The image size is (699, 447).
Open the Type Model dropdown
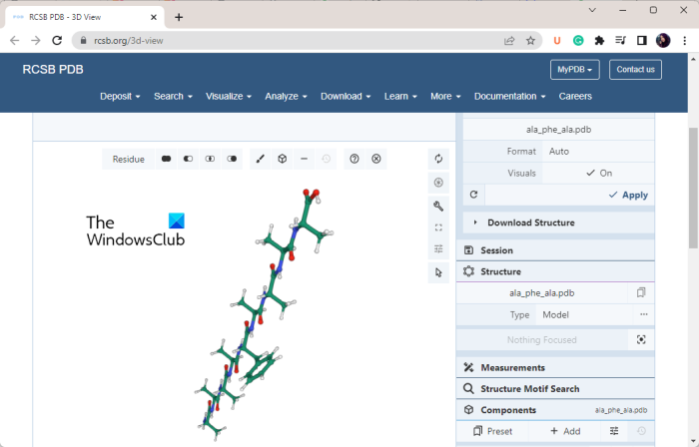tap(584, 314)
